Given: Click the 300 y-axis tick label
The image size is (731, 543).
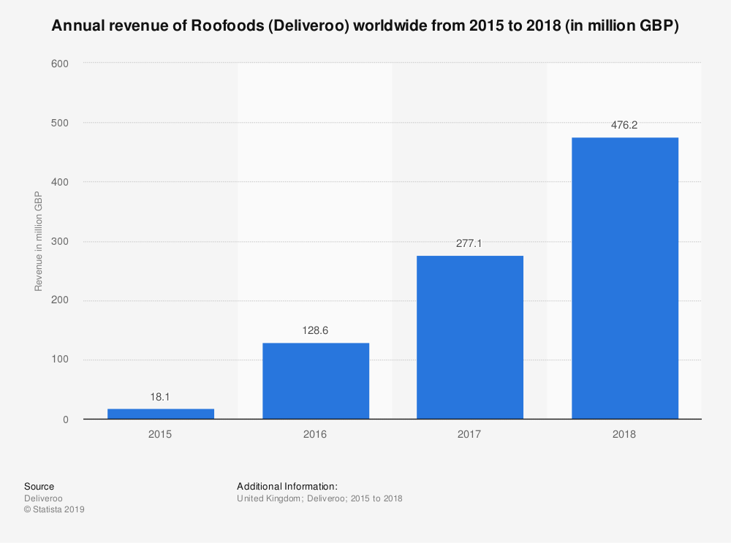Looking at the screenshot, I should tap(60, 241).
